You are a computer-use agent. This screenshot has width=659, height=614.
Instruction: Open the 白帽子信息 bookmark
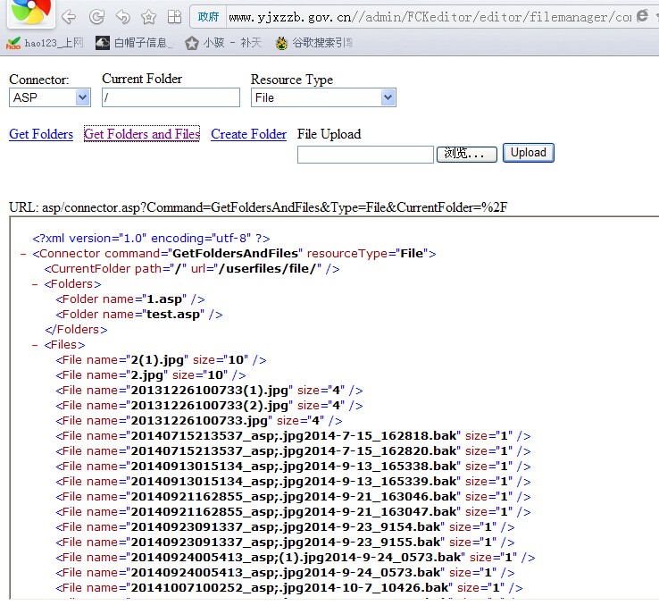134,43
